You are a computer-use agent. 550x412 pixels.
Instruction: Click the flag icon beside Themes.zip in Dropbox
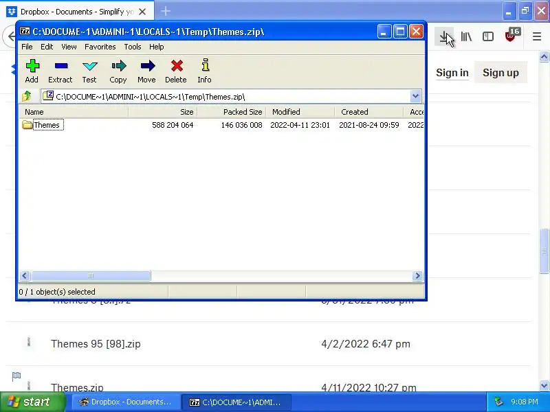[16, 376]
